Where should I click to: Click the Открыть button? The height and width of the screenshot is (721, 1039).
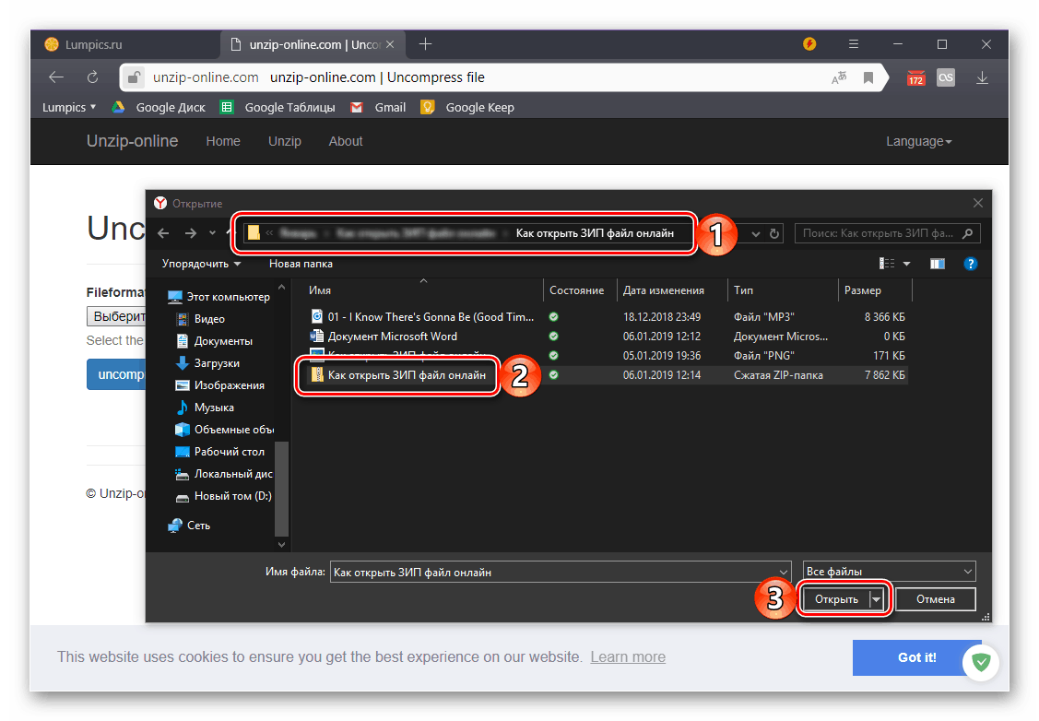pyautogui.click(x=836, y=599)
